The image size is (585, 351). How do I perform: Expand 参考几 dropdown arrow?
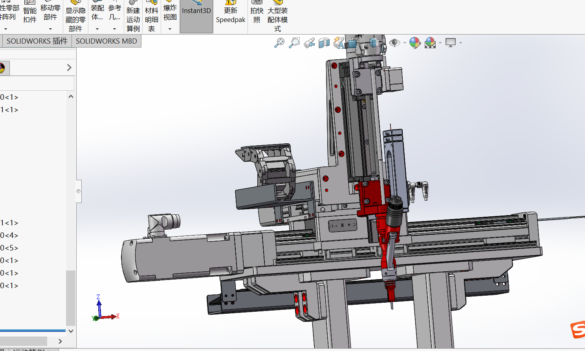pyautogui.click(x=114, y=29)
